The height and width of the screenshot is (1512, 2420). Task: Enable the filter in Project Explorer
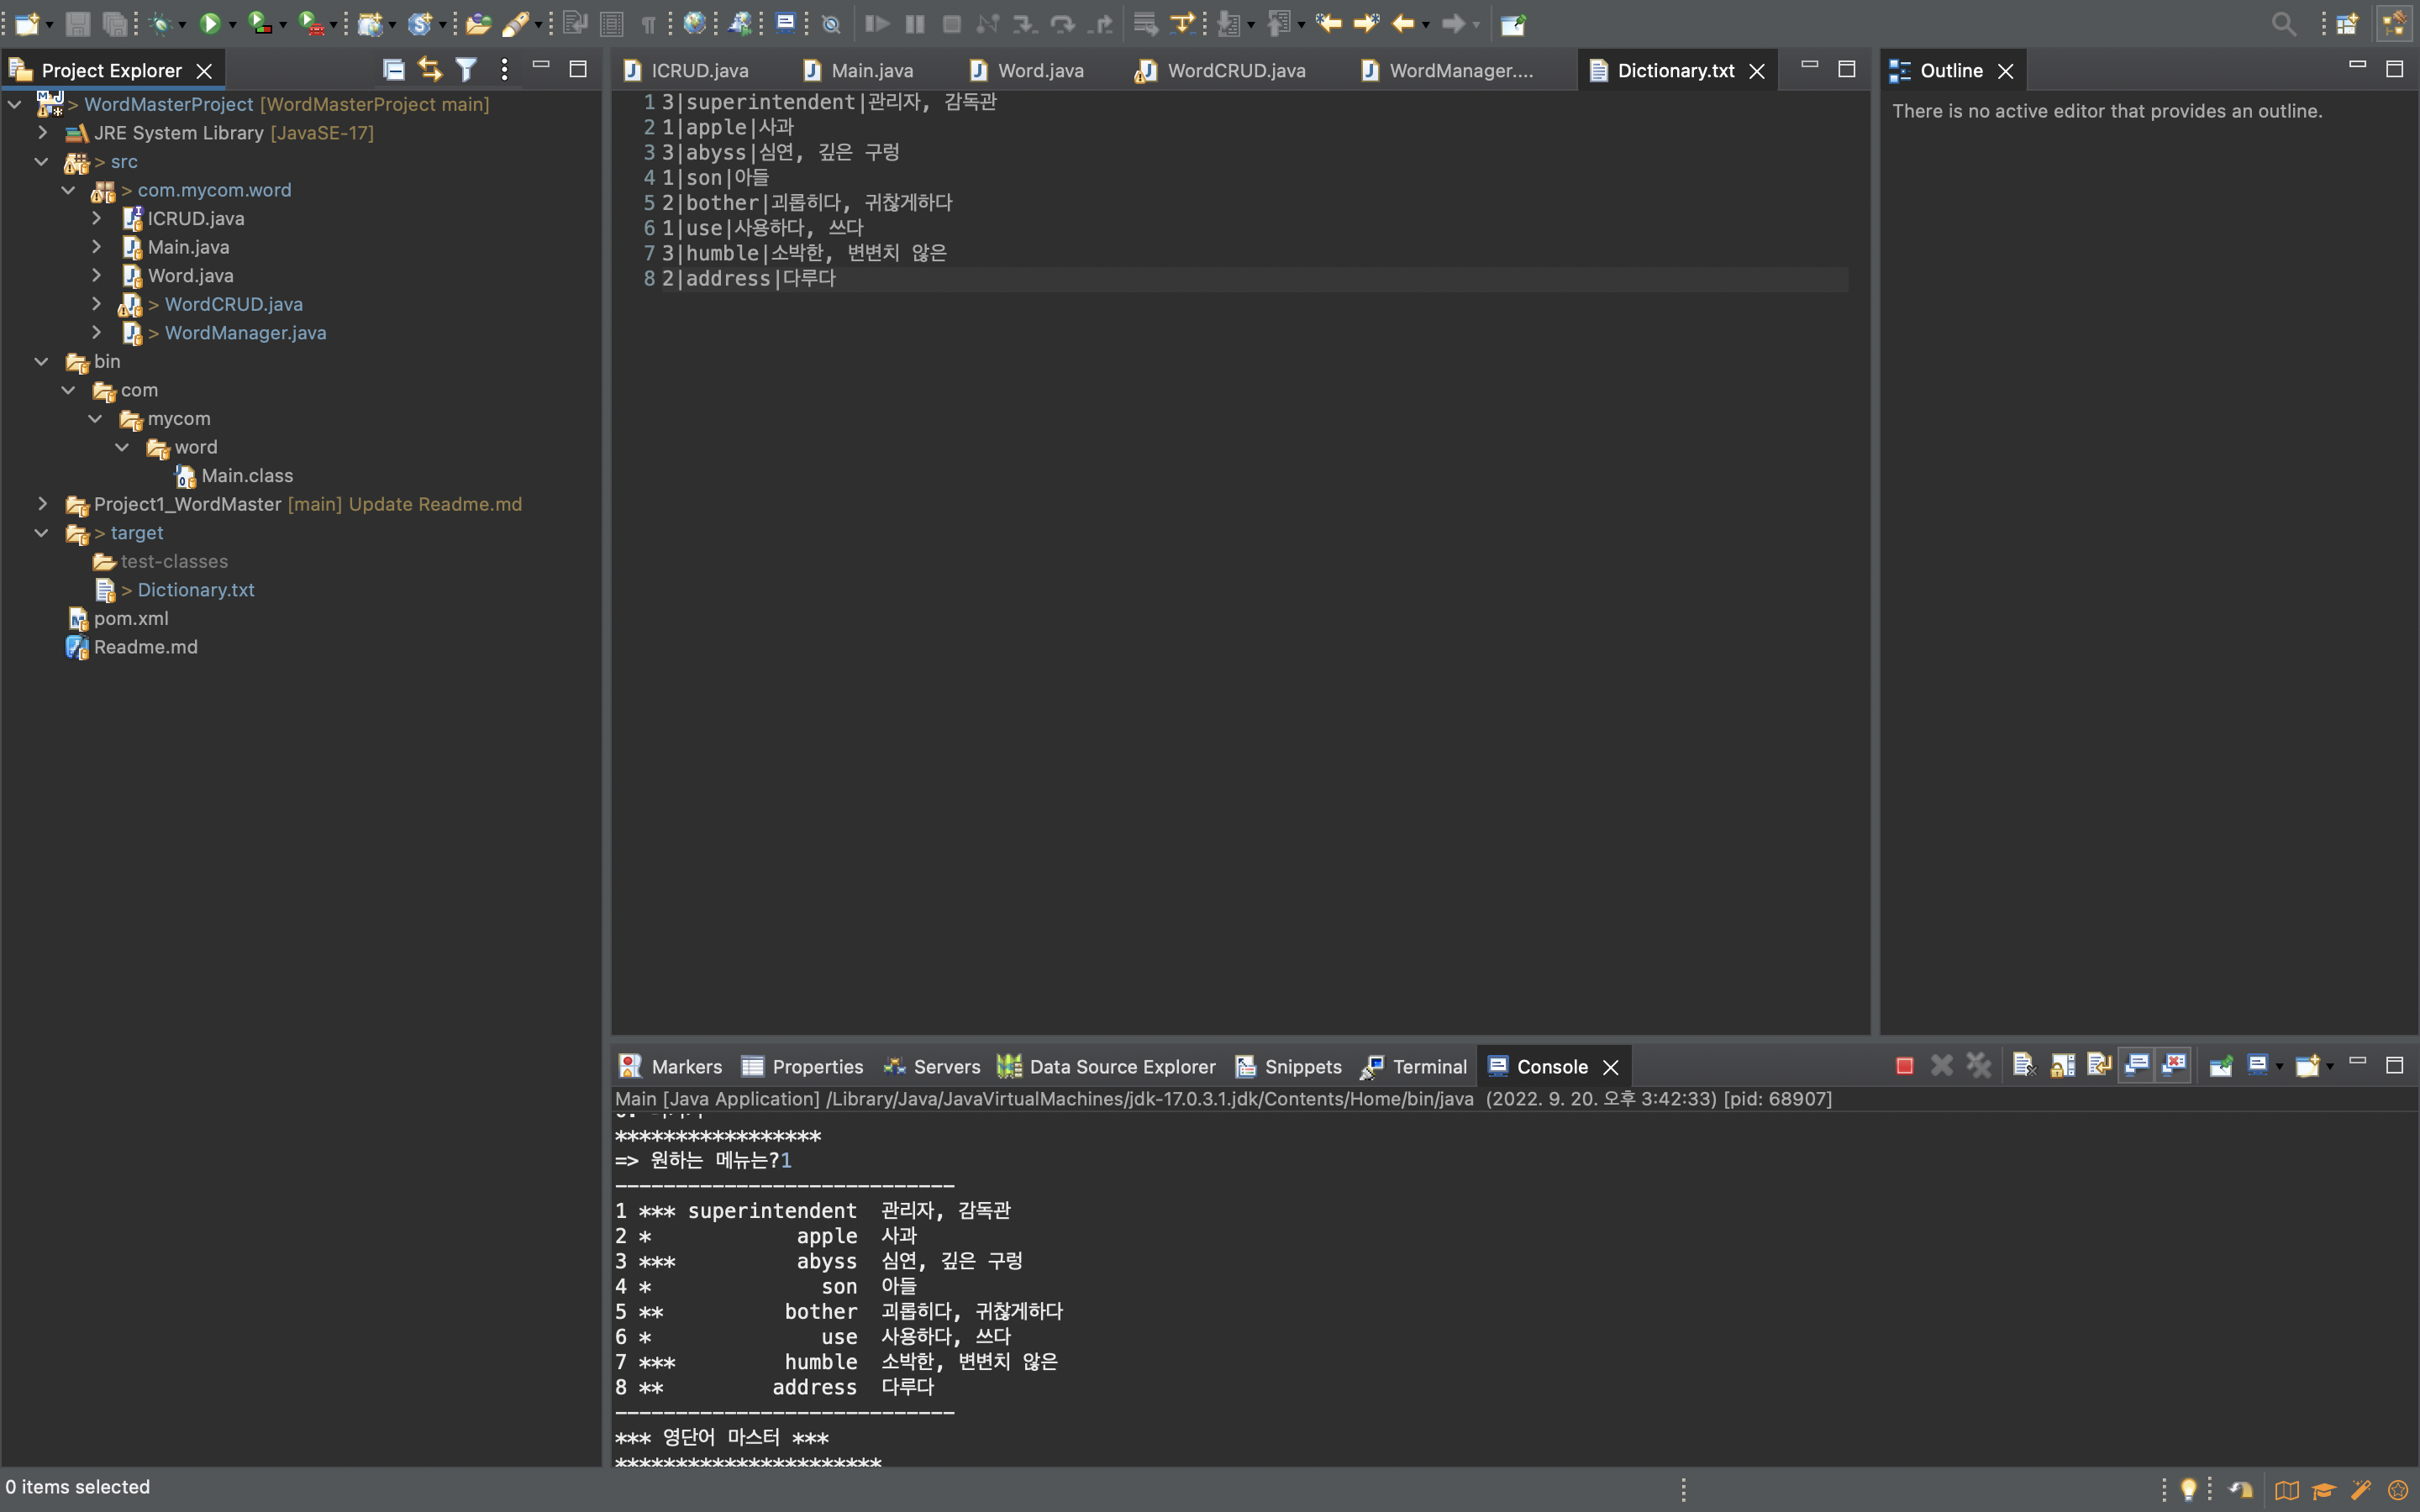click(465, 69)
